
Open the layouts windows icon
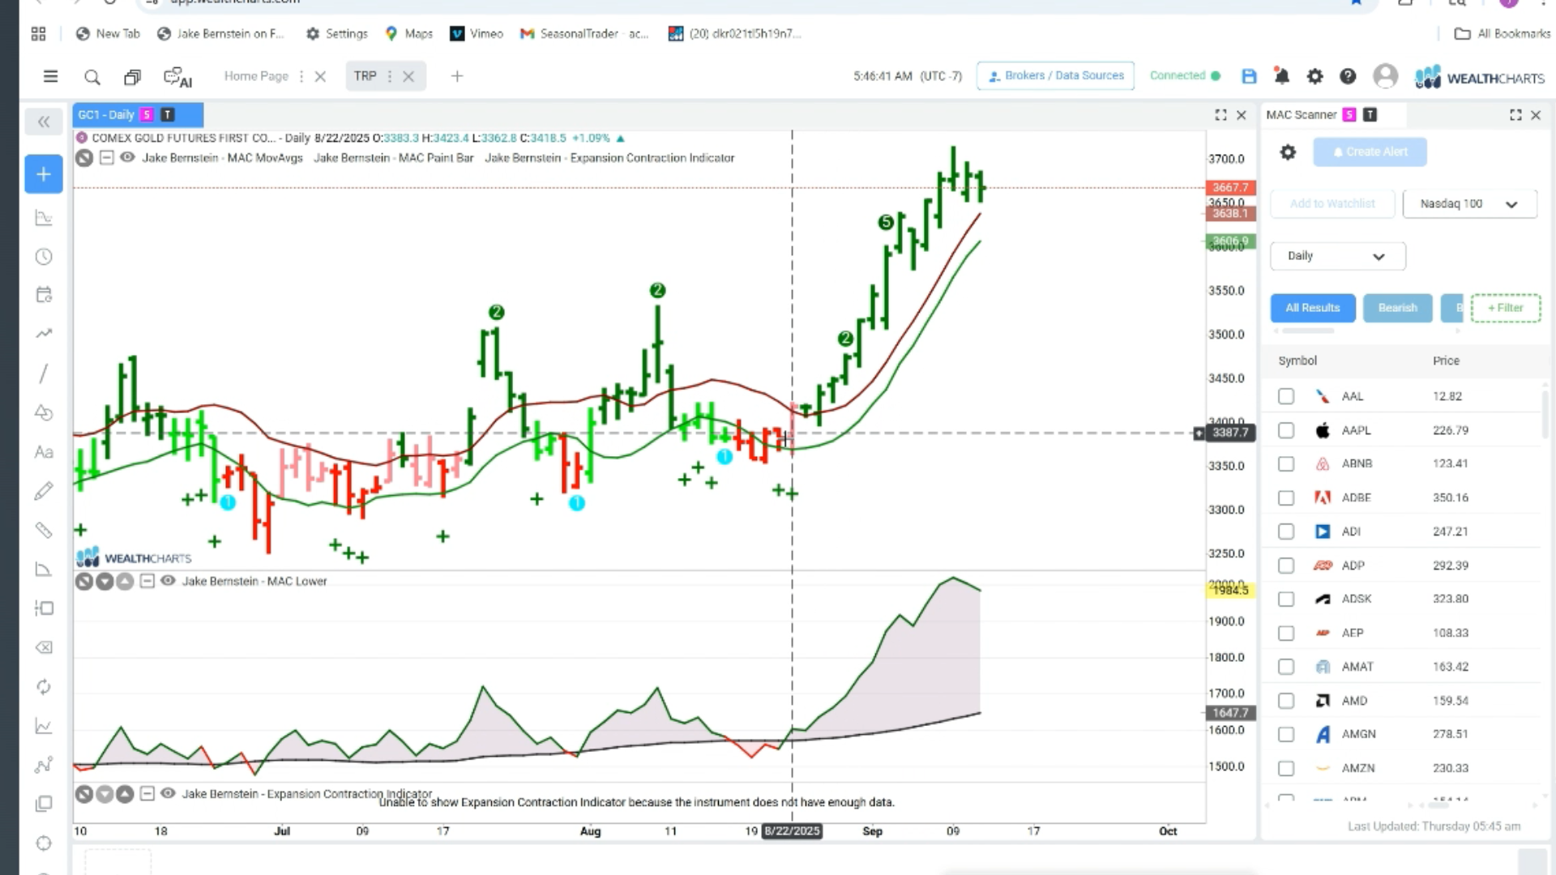click(x=132, y=77)
